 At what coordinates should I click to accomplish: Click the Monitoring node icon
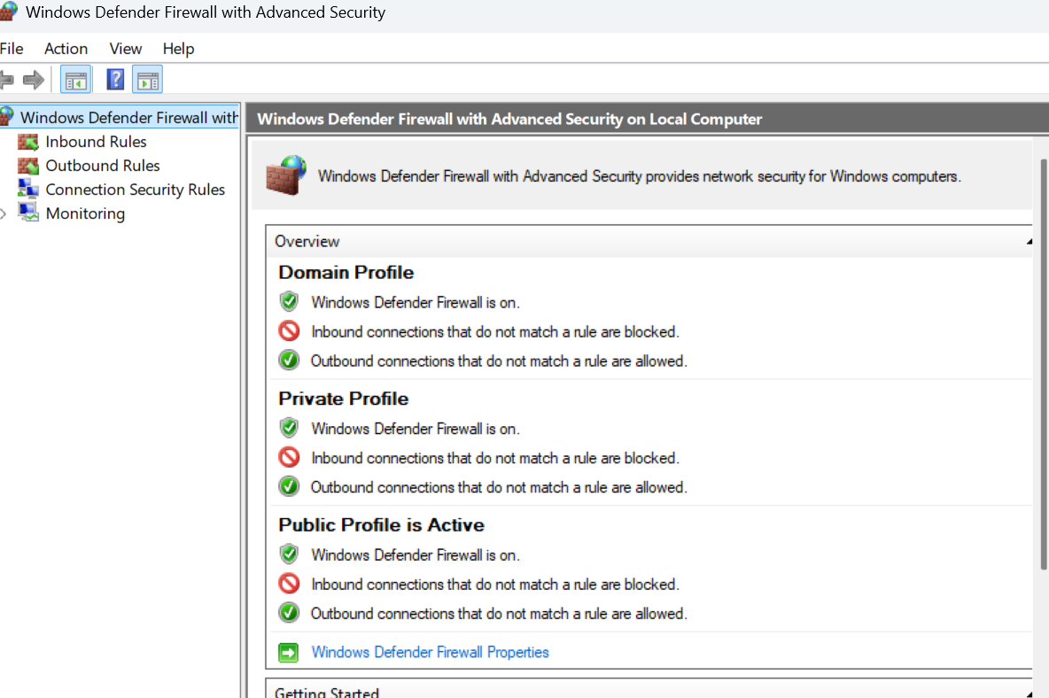pyautogui.click(x=28, y=213)
